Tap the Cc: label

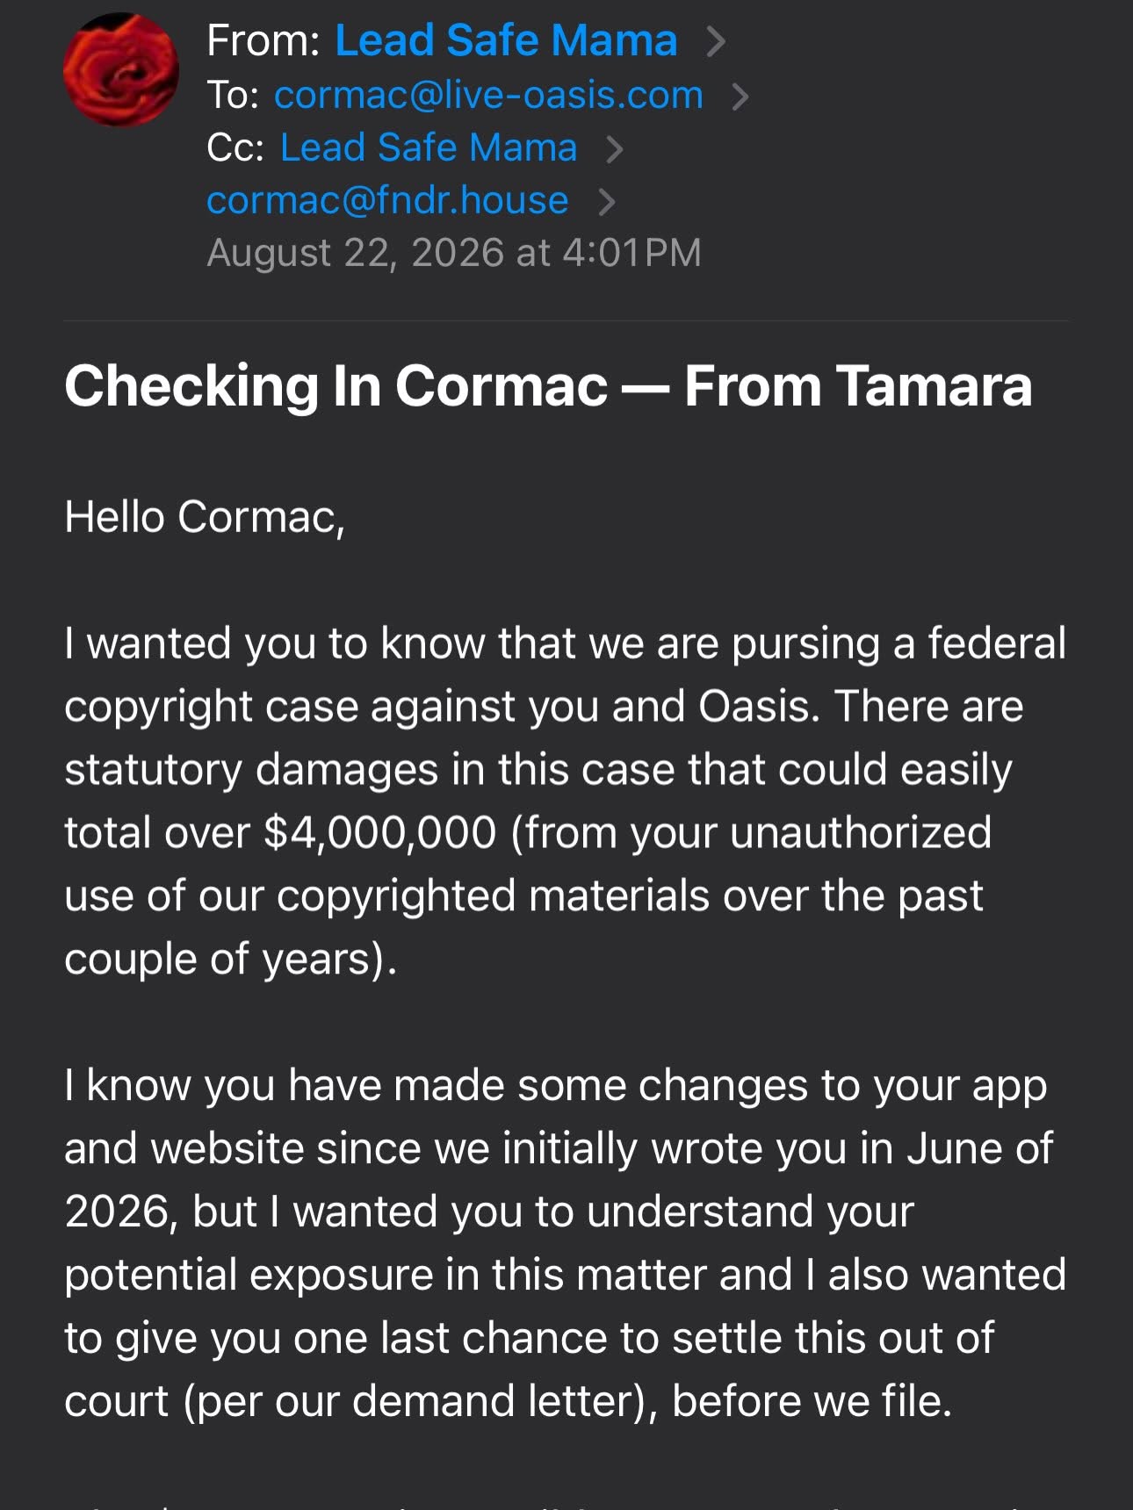(235, 147)
